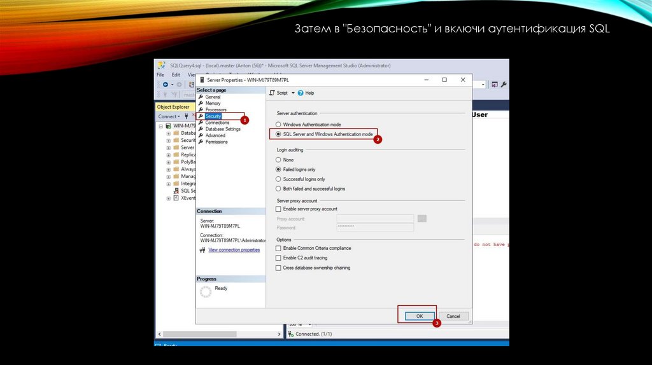Collapse the WIN-MJ79 server node
The image size is (652, 365).
tap(161, 127)
